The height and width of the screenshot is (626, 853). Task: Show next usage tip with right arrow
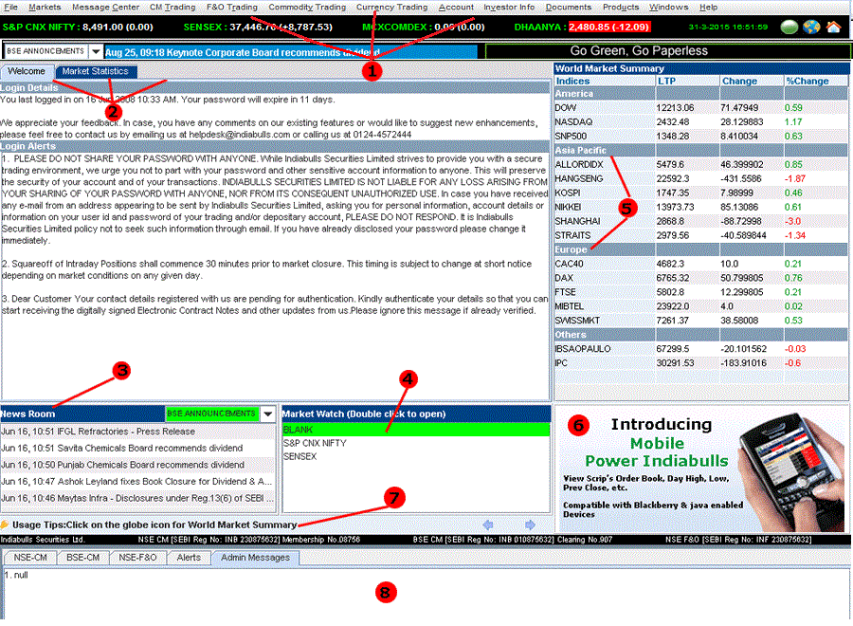pyautogui.click(x=530, y=525)
